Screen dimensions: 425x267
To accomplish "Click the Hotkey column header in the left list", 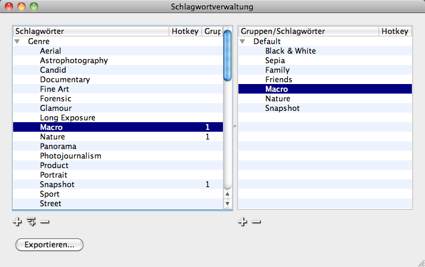I will coord(185,31).
